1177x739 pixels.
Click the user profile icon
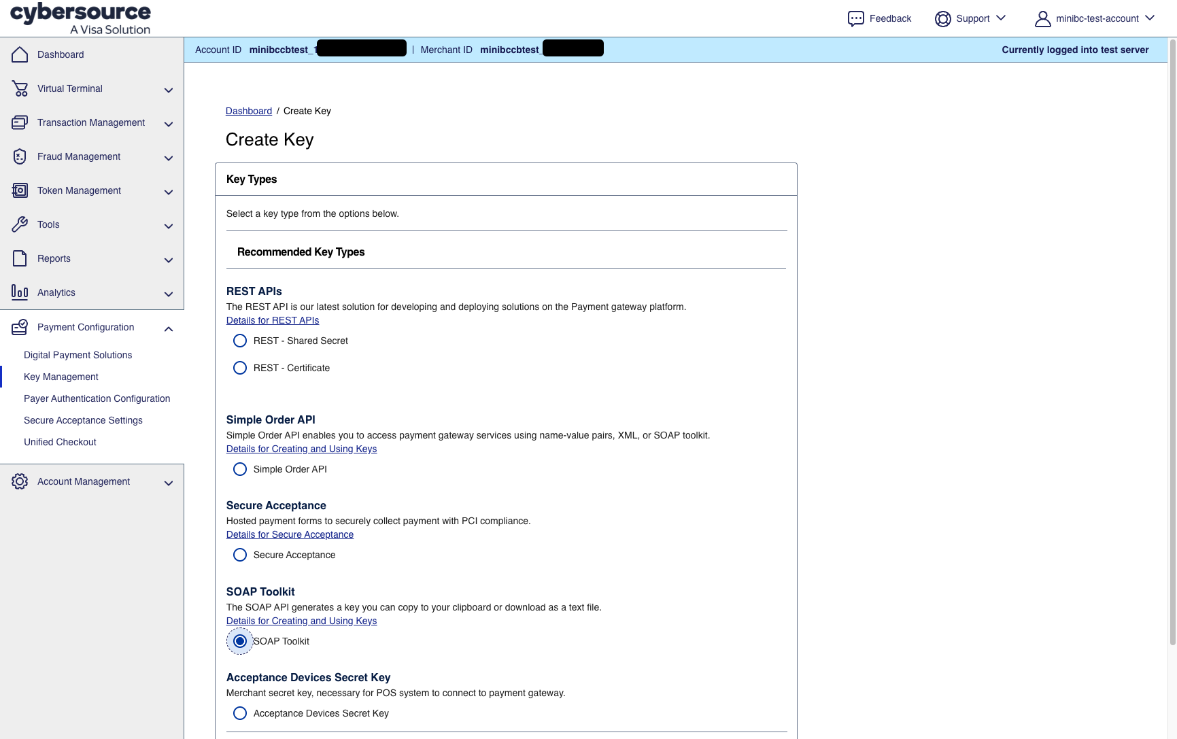click(1042, 18)
